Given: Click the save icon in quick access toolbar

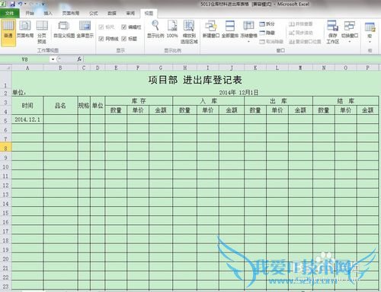Looking at the screenshot, I should click(13, 4).
